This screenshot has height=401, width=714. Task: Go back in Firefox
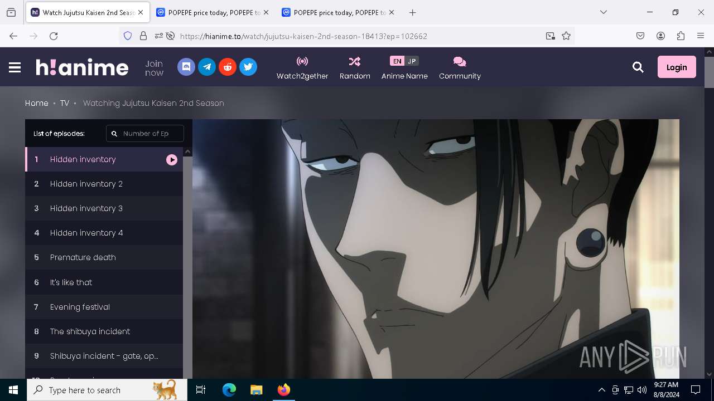pyautogui.click(x=13, y=36)
